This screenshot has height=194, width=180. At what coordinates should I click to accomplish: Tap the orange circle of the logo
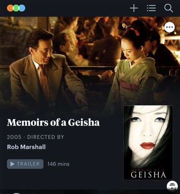tap(10, 8)
